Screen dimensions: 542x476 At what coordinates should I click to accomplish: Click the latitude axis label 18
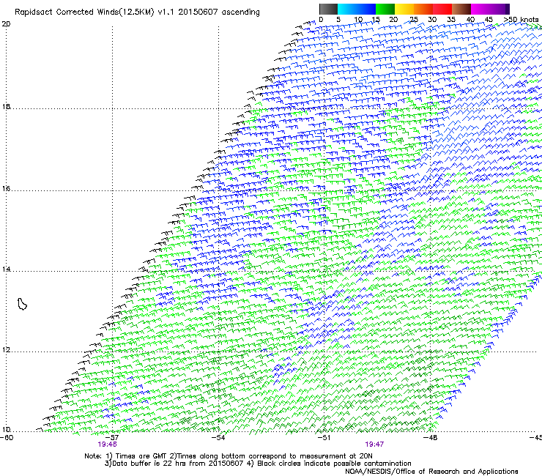[6, 106]
